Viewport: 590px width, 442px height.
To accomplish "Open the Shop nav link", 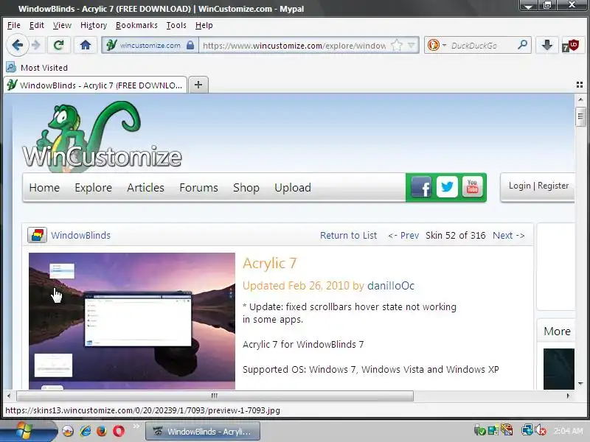I will pos(246,188).
